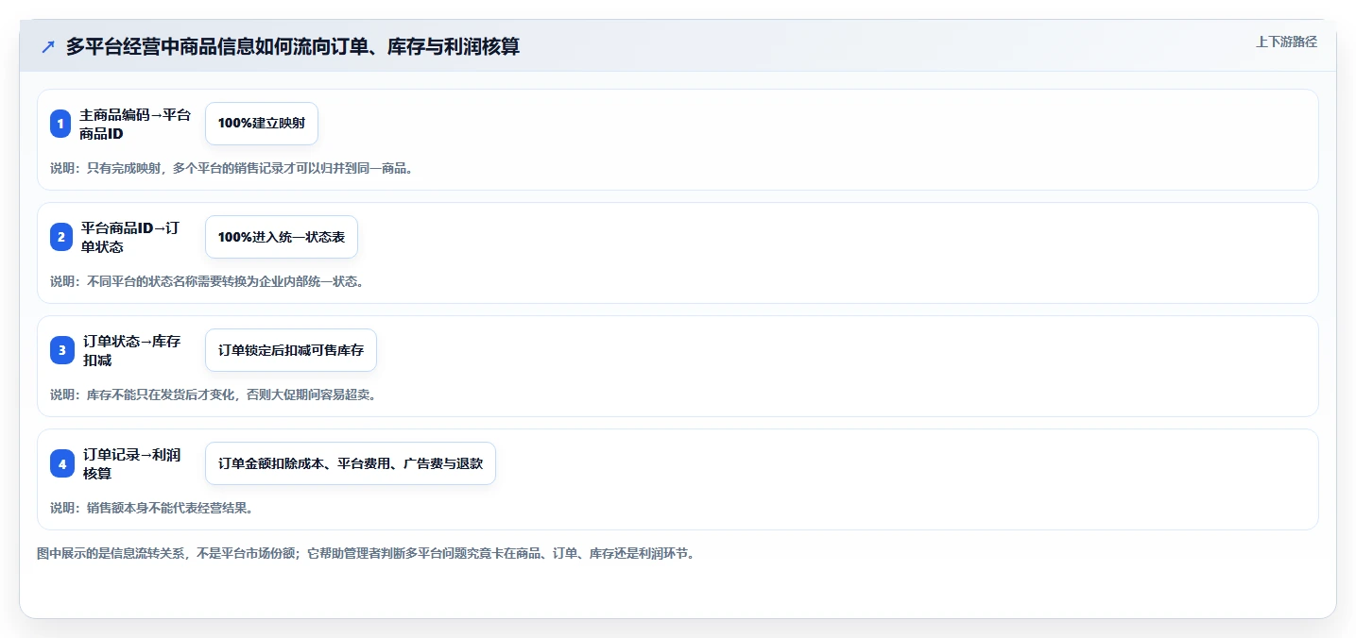Click the note about 不同平台的状态名称
Screen dimensions: 1356x638
[x=207, y=281]
